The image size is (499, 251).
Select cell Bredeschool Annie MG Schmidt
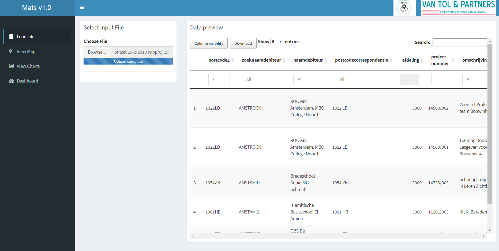[x=303, y=183]
